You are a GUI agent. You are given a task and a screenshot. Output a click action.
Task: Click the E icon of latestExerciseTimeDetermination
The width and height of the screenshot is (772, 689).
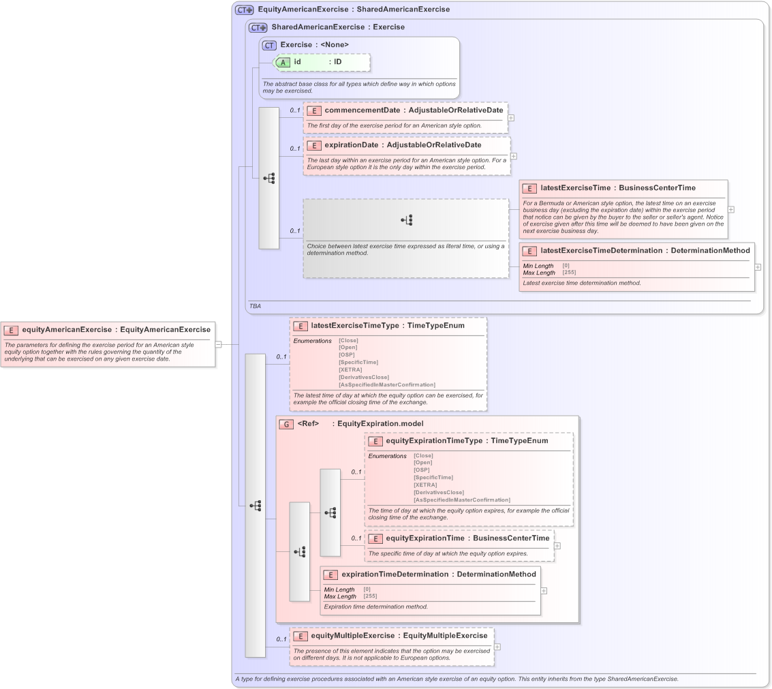click(529, 251)
